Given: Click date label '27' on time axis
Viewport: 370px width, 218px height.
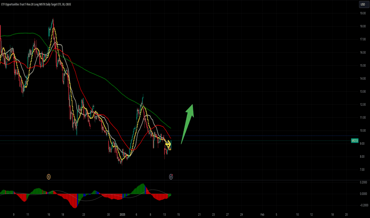Looking at the screenshot, I should coord(227,214).
